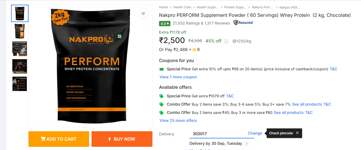The width and height of the screenshot is (361, 150).
Task: Go to Health Care breadcrumb category
Action: click(182, 7)
